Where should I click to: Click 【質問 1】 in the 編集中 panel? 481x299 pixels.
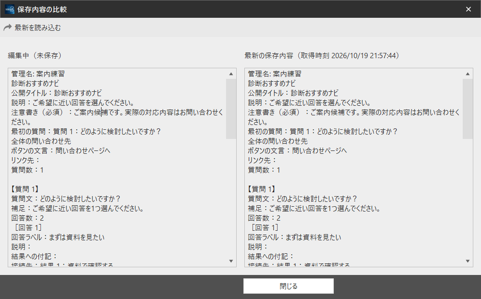coord(25,189)
